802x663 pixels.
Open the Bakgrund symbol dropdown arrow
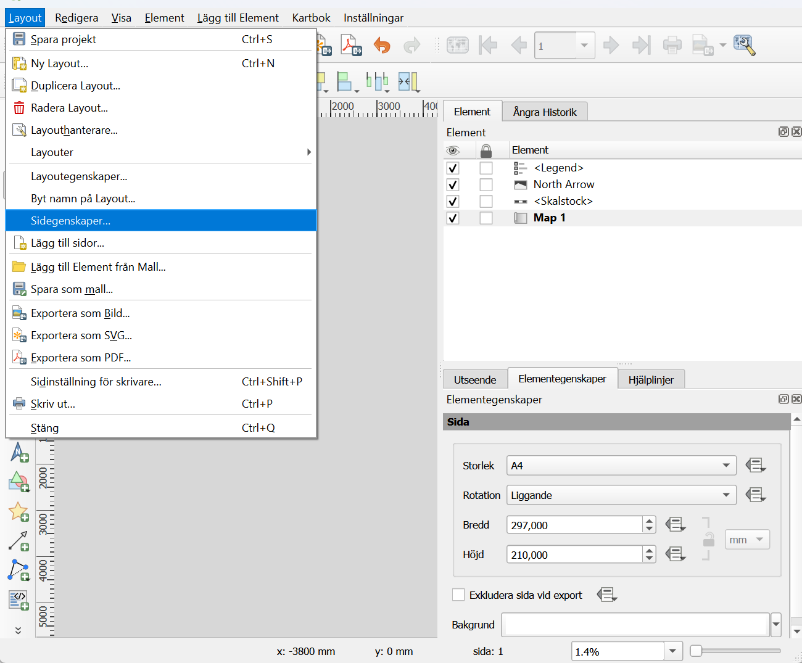(776, 625)
